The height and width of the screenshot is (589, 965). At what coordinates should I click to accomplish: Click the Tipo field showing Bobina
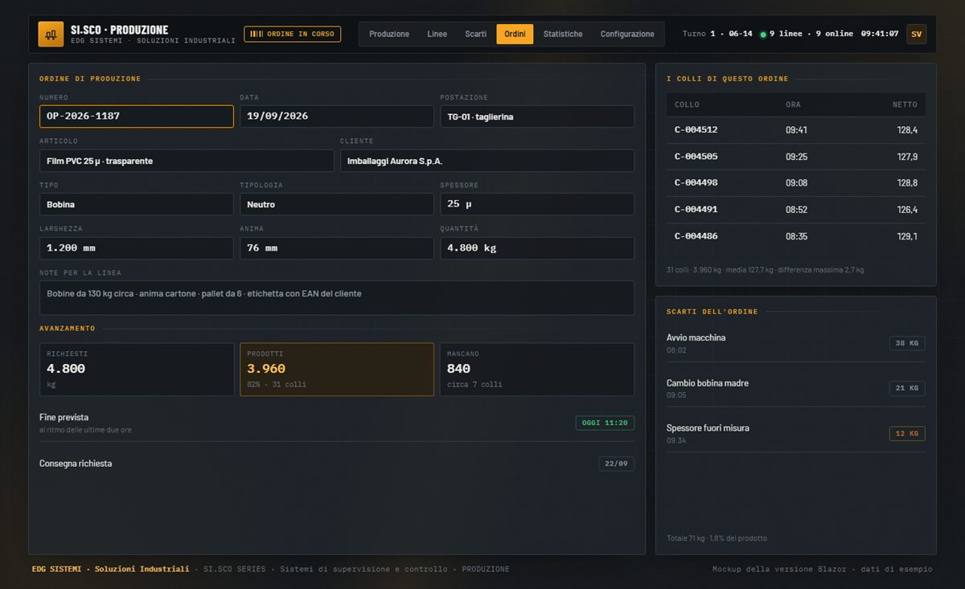point(137,204)
